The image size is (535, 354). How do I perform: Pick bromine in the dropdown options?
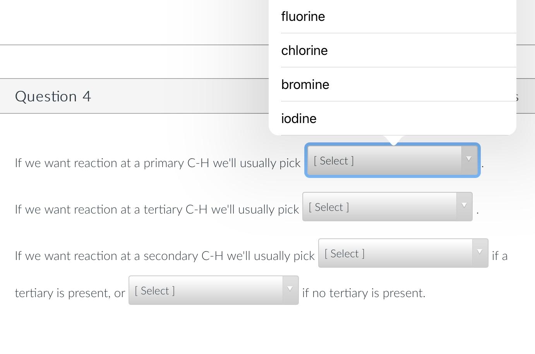point(305,85)
